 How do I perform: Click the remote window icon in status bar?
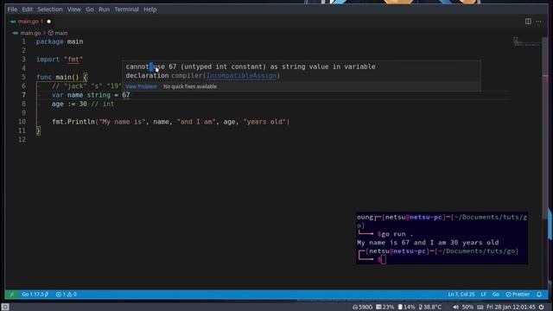click(x=11, y=294)
